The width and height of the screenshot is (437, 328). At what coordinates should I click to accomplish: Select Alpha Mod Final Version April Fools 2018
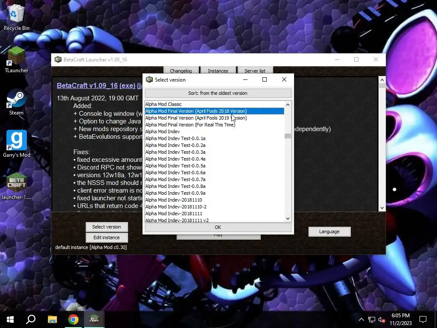pos(215,111)
